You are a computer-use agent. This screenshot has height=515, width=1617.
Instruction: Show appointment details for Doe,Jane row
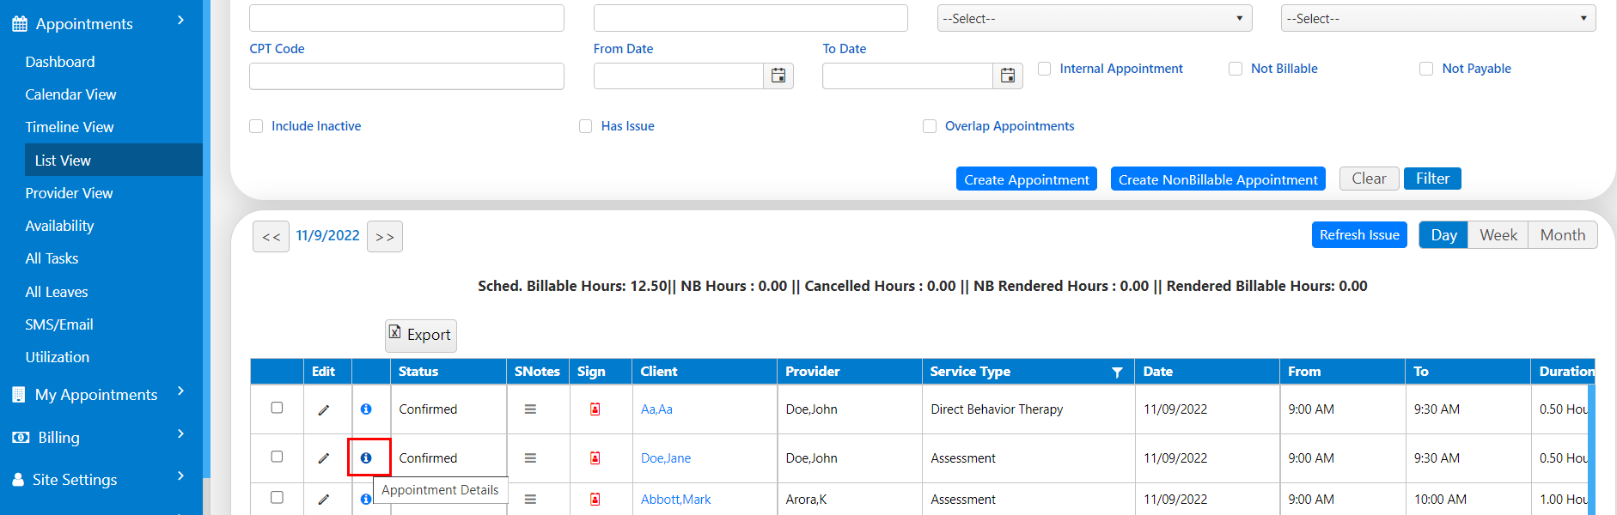(x=366, y=458)
